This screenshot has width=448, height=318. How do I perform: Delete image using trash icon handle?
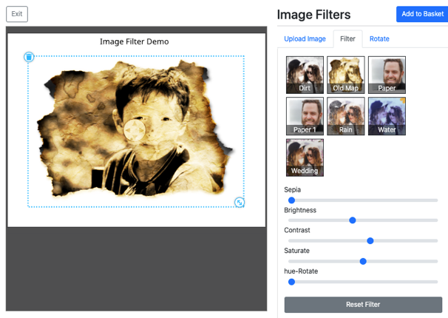click(x=29, y=57)
